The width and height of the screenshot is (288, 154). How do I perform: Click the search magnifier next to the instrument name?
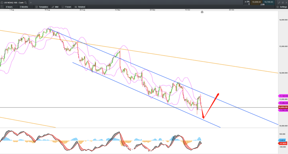click(26, 3)
